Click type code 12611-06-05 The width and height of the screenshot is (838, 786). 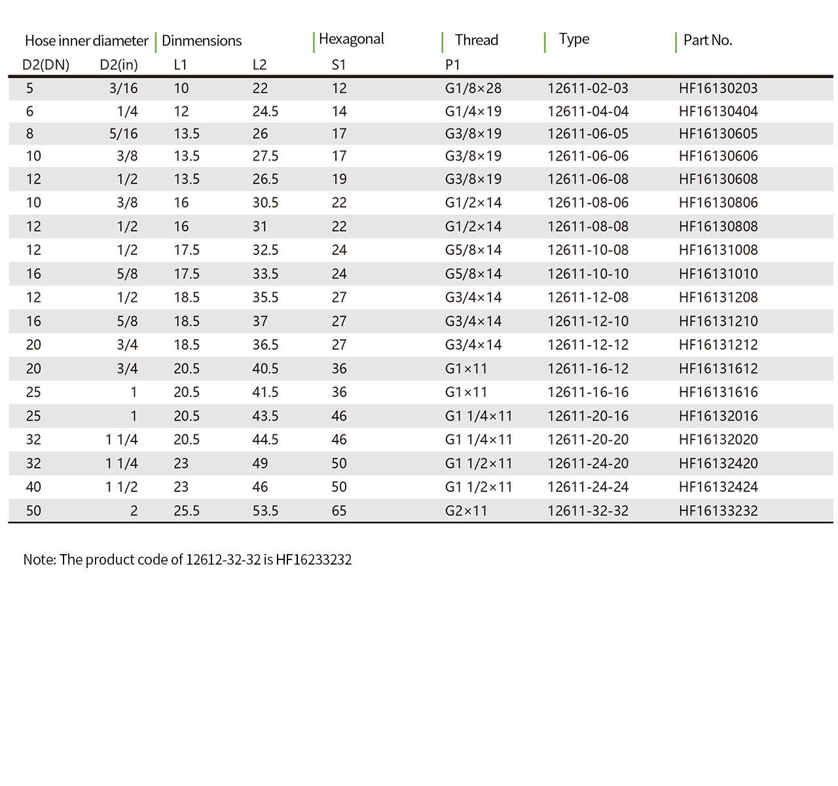click(588, 134)
